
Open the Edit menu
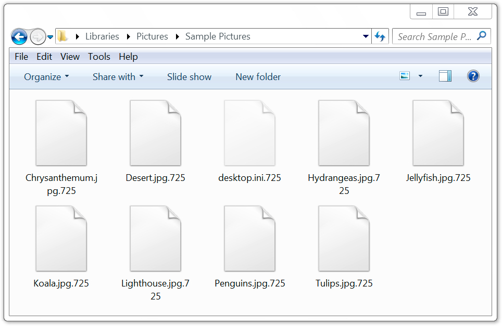pos(44,57)
